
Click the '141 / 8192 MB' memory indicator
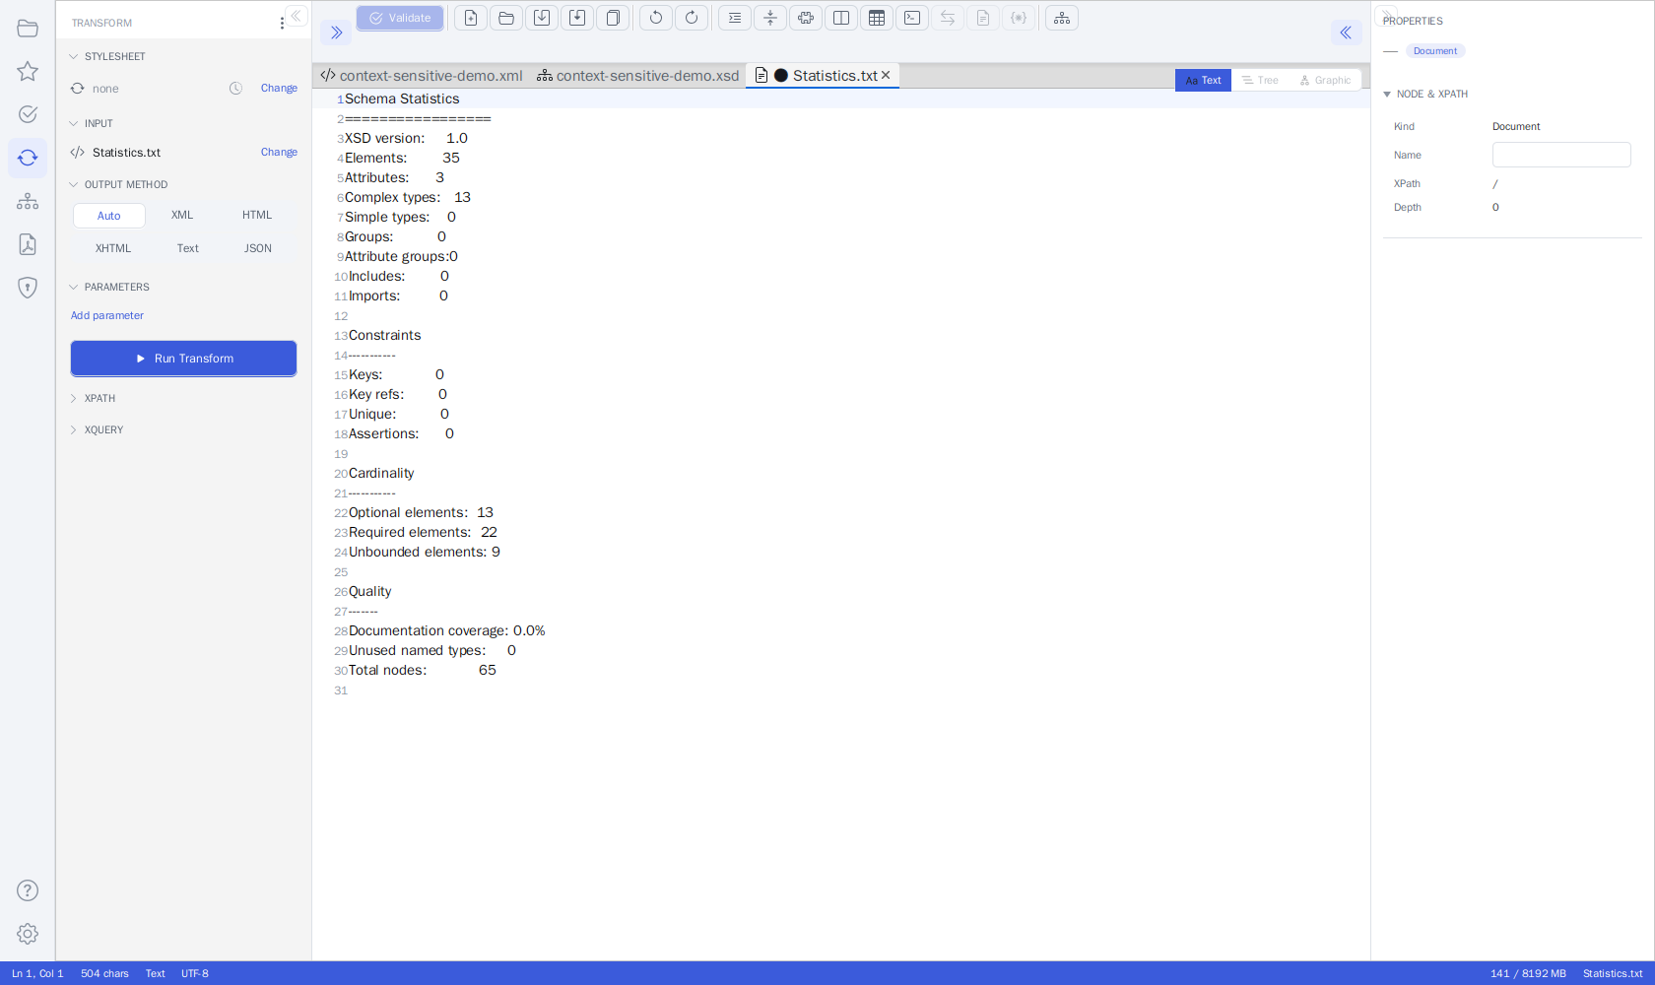(1528, 973)
